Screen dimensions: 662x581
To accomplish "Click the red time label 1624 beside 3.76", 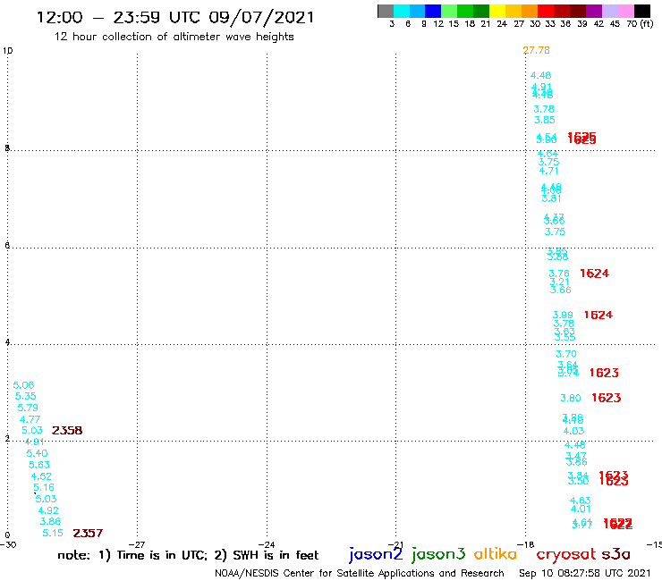I will click(x=594, y=274).
